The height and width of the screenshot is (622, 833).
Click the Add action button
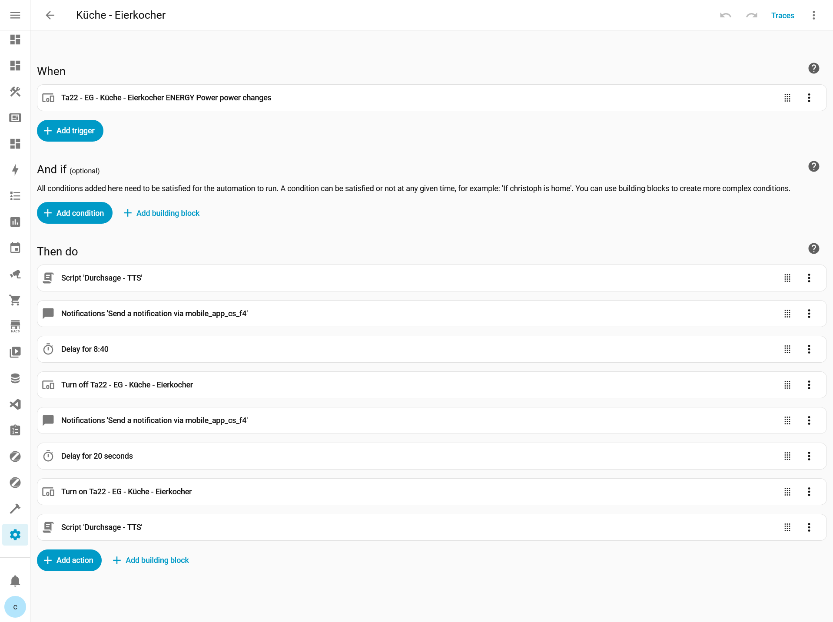point(69,560)
